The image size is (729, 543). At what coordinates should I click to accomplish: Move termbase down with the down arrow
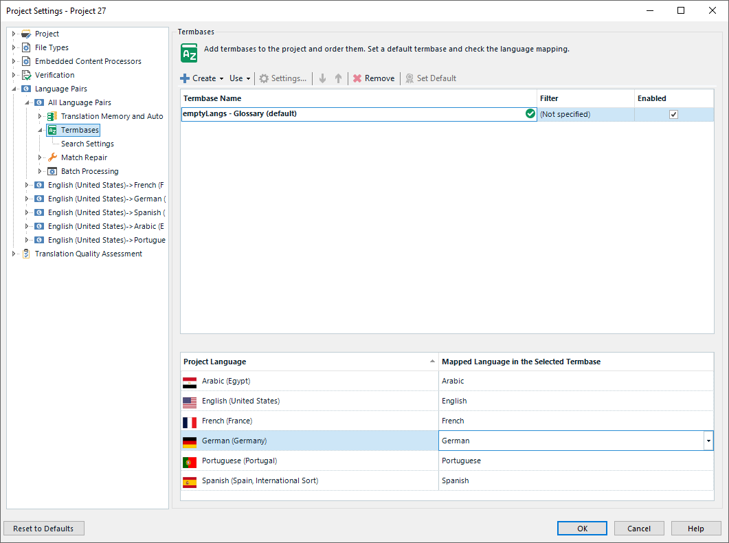322,78
